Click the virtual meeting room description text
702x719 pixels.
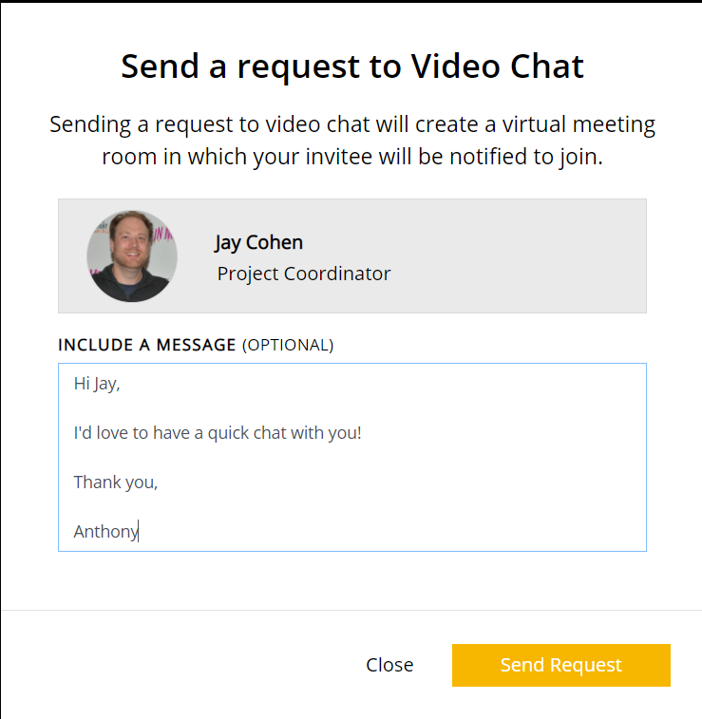pyautogui.click(x=352, y=141)
